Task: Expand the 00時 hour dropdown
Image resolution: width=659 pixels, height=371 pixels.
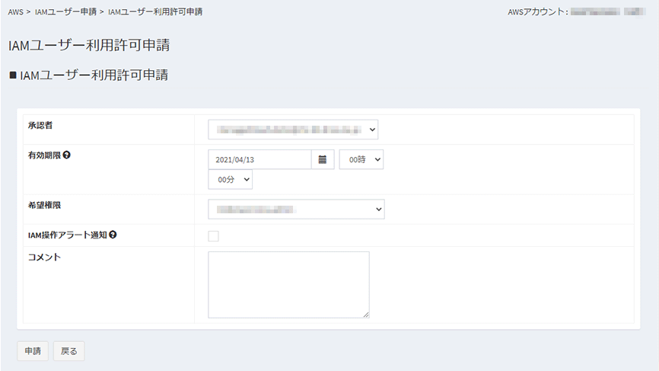Action: pos(361,159)
